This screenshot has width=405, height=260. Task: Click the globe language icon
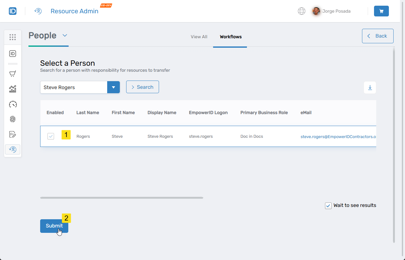[302, 11]
